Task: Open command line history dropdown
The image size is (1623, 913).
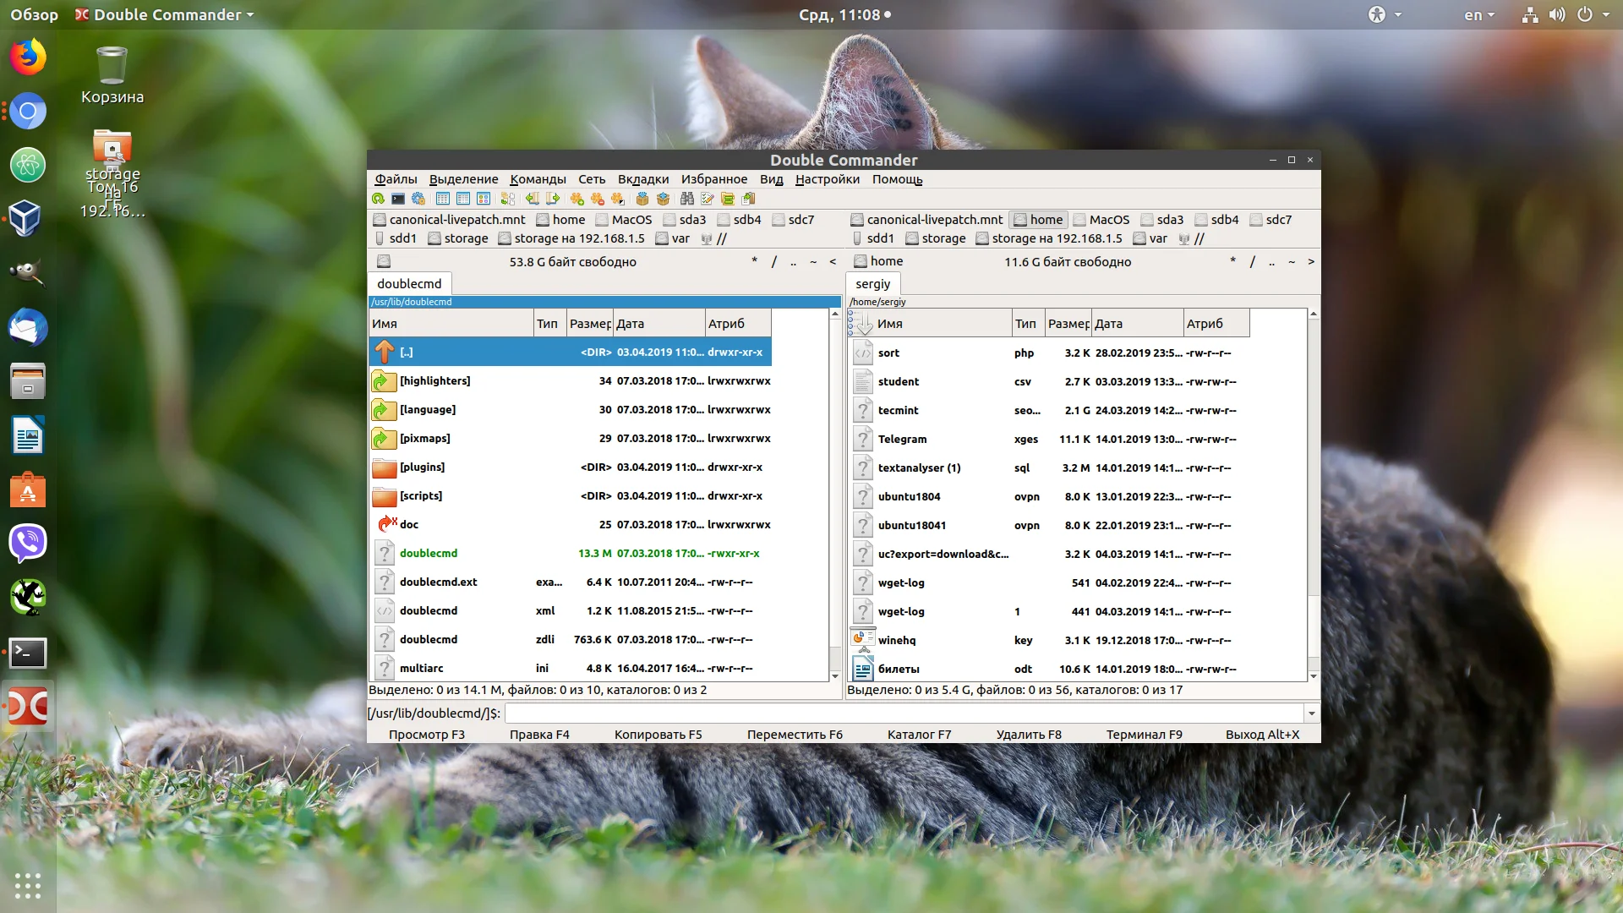Action: pyautogui.click(x=1311, y=713)
